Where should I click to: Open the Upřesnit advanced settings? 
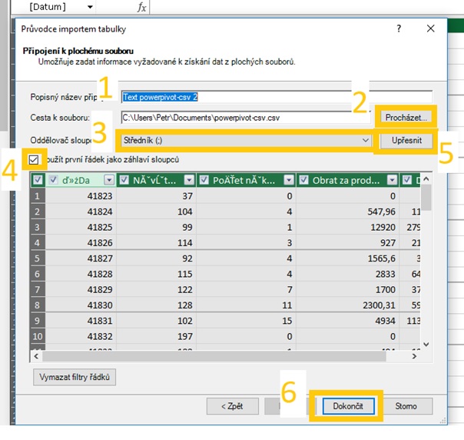pyautogui.click(x=406, y=141)
